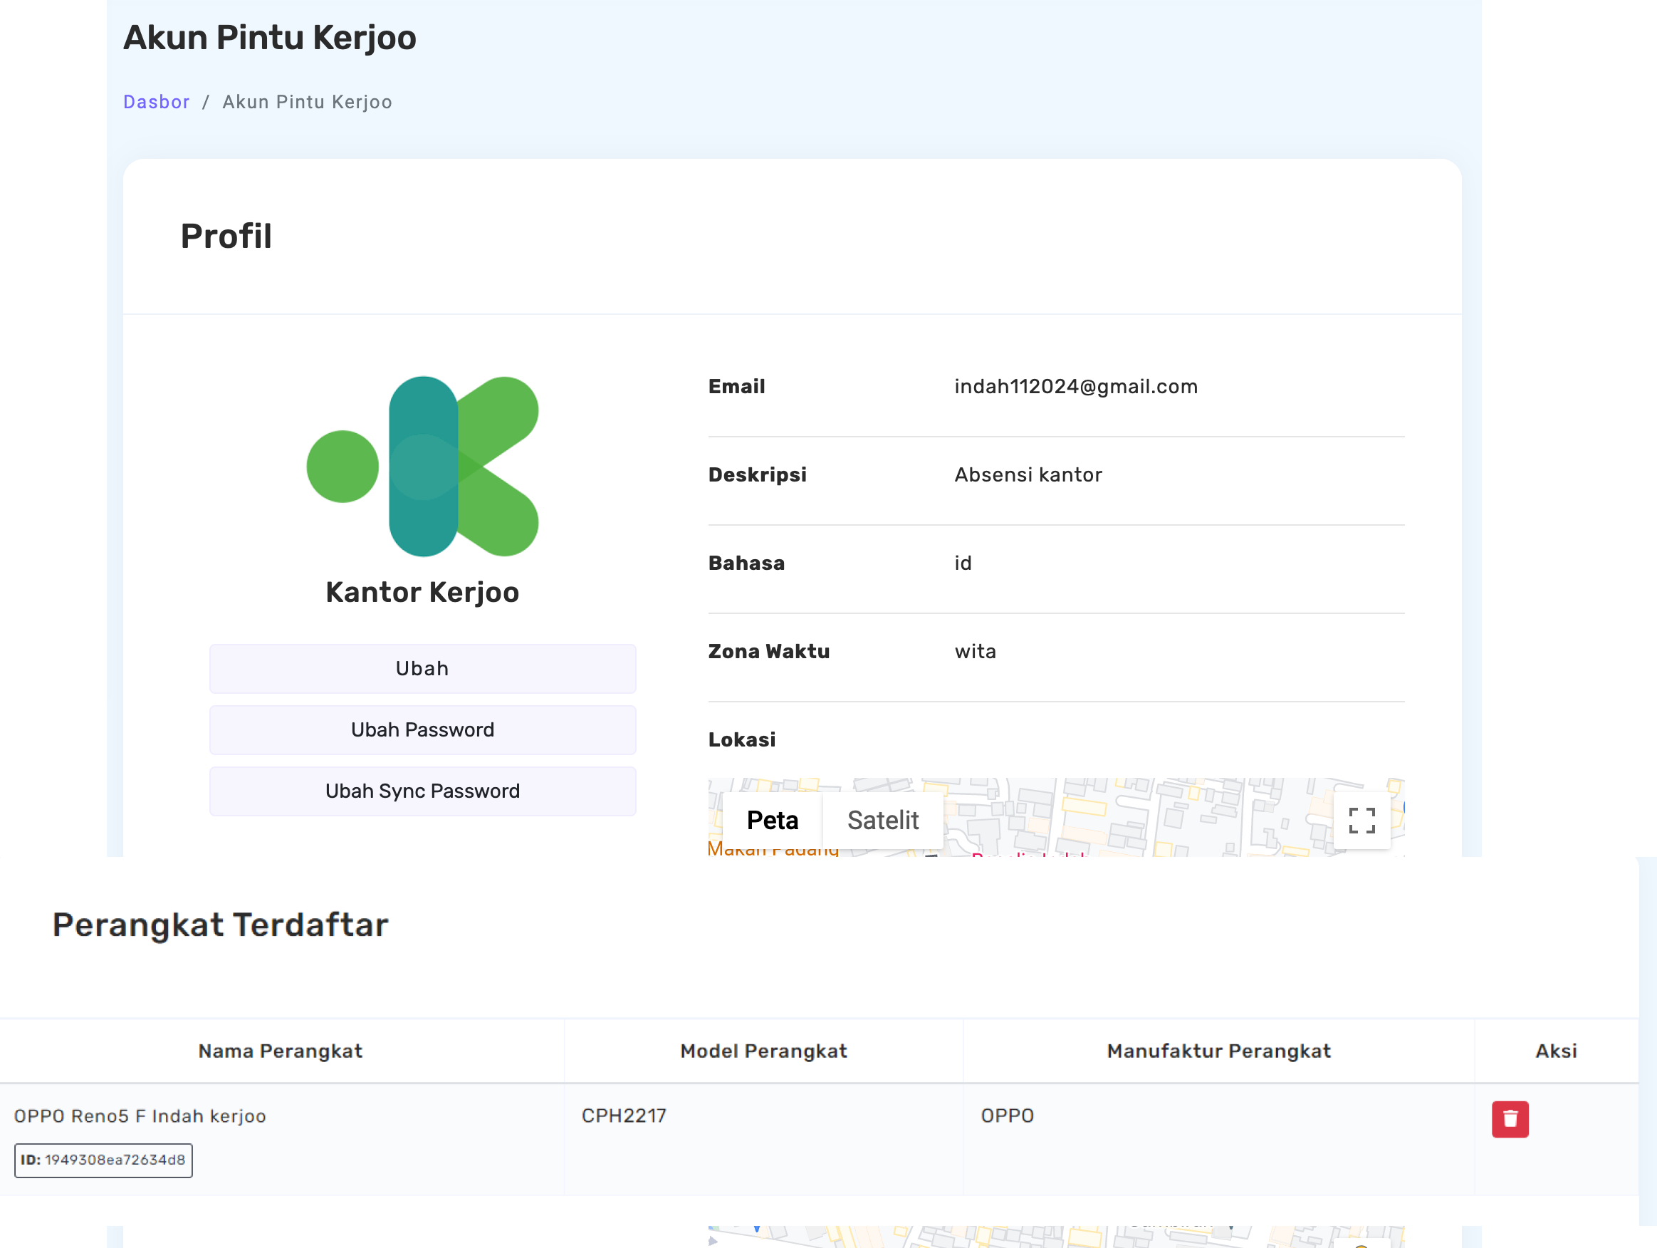Click the Model Perangkat column header
Image resolution: width=1657 pixels, height=1248 pixels.
[763, 1051]
